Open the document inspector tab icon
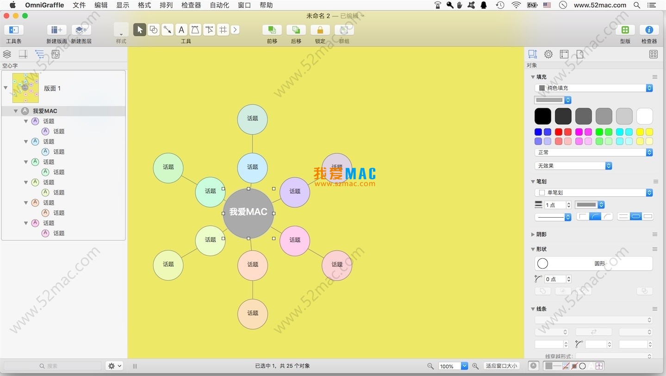The width and height of the screenshot is (666, 376). coord(580,54)
